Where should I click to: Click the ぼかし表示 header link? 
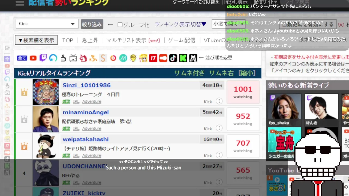pyautogui.click(x=236, y=2)
